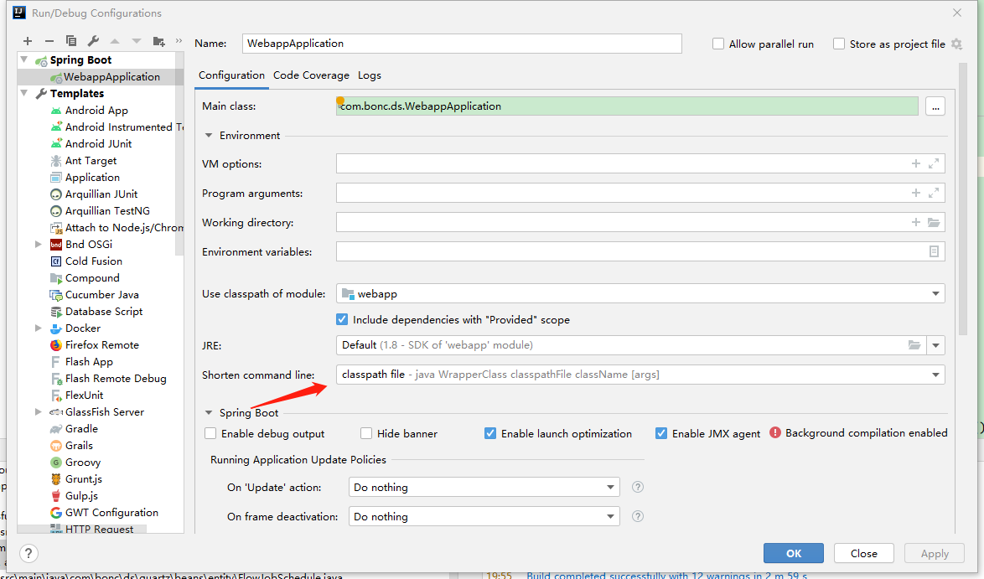Add a new run configuration
The height and width of the screenshot is (579, 984).
click(x=27, y=40)
